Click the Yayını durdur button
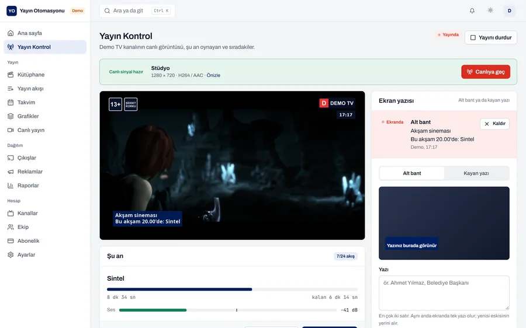This screenshot has width=526, height=328. click(491, 37)
